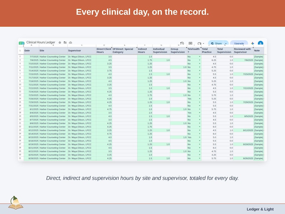
Task: Click Total Practice 6.25 in 7/8/2025 row
Action: click(x=209, y=60)
